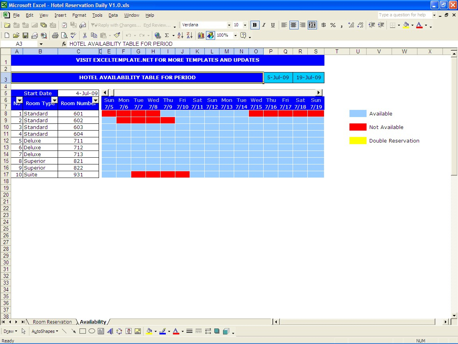Open the AutoShapes menu button
Image resolution: width=458 pixels, height=344 pixels.
click(x=45, y=331)
